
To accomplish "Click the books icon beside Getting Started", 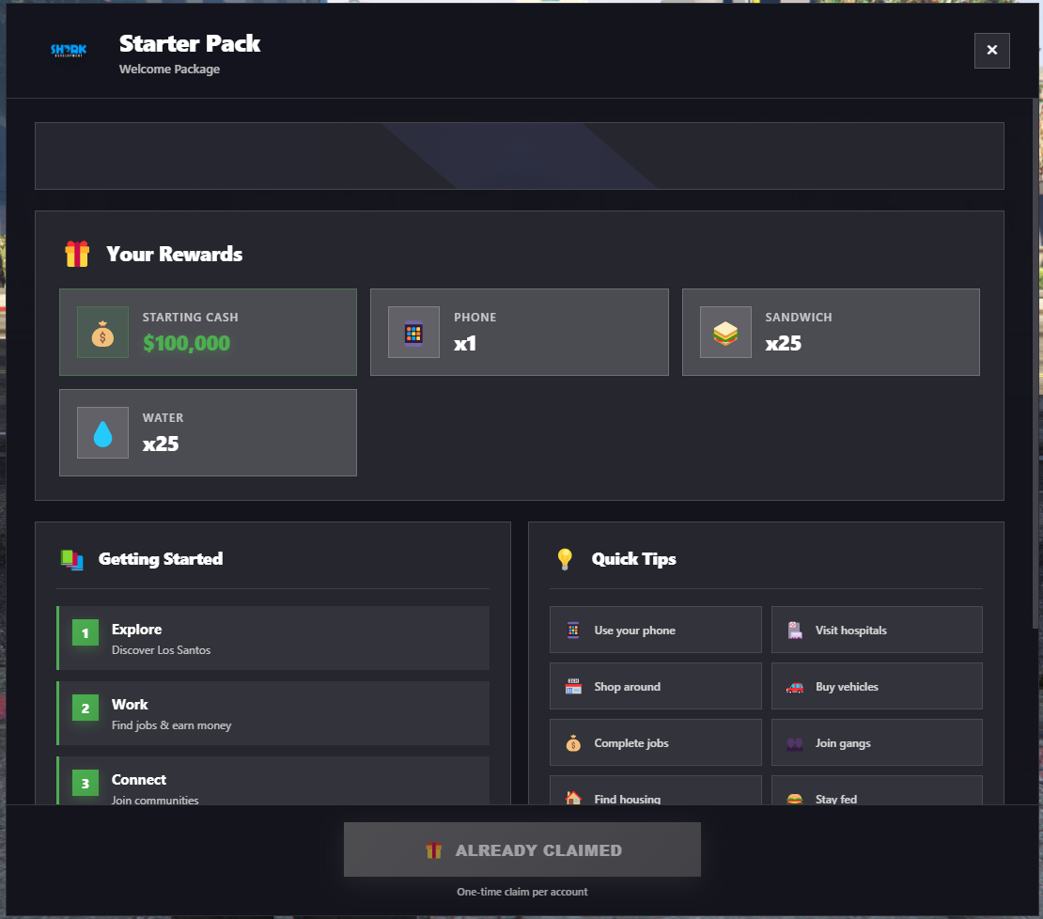I will [x=71, y=559].
